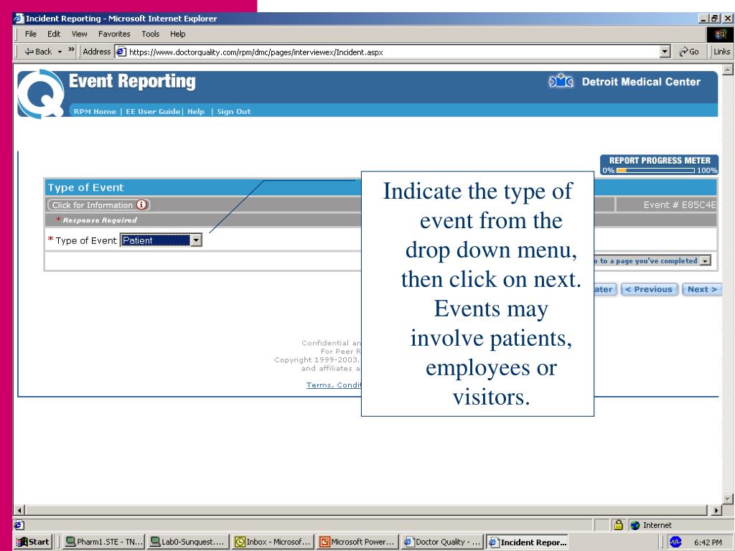
Task: Click the red information icon
Action: [x=141, y=204]
